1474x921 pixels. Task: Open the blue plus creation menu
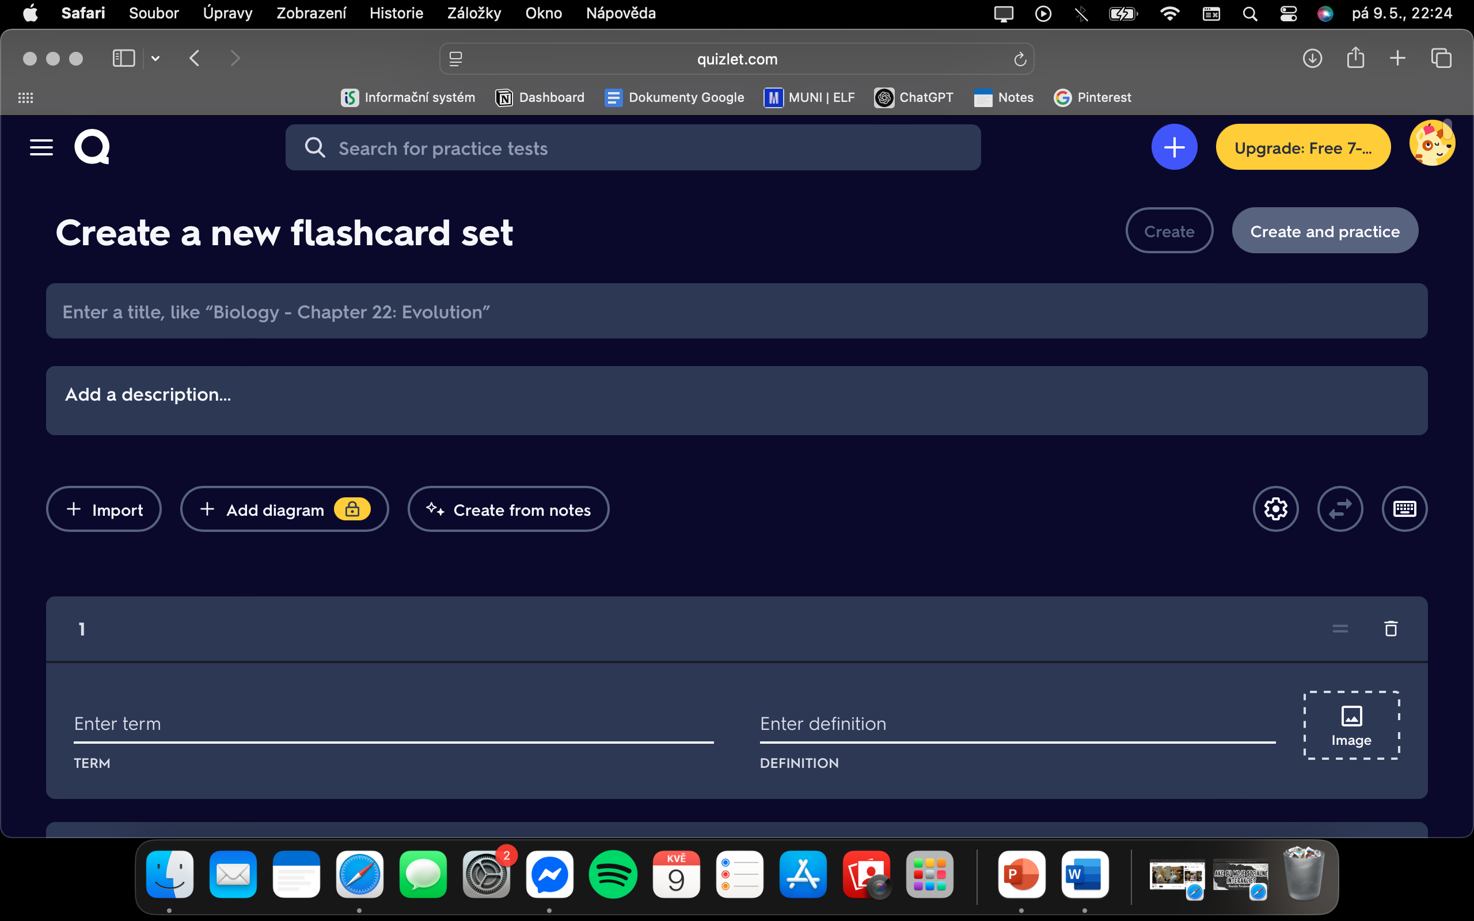tap(1173, 147)
